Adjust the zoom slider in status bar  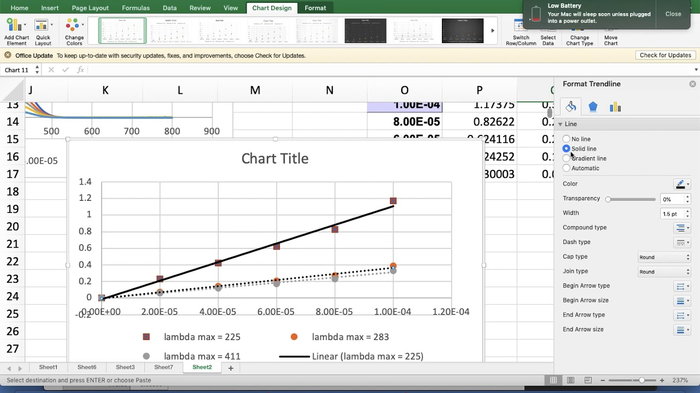[641, 380]
